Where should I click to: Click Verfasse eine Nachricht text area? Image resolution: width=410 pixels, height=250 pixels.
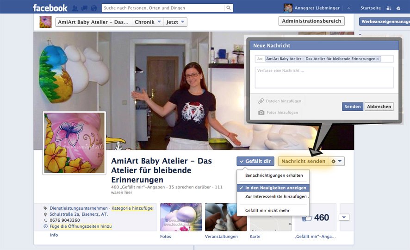coord(324,77)
